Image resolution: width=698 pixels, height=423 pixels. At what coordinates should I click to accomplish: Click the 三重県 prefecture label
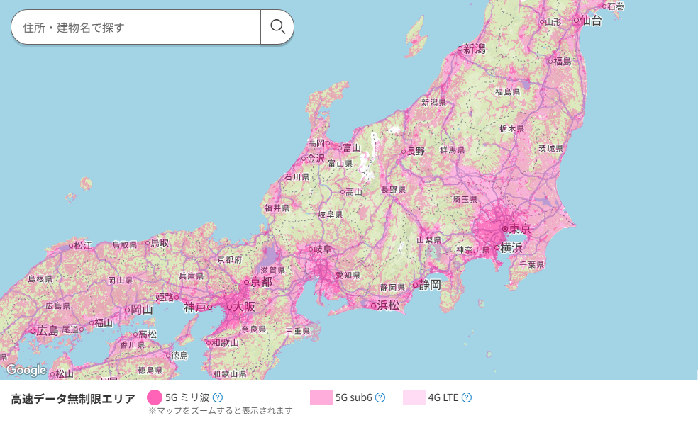tap(298, 332)
